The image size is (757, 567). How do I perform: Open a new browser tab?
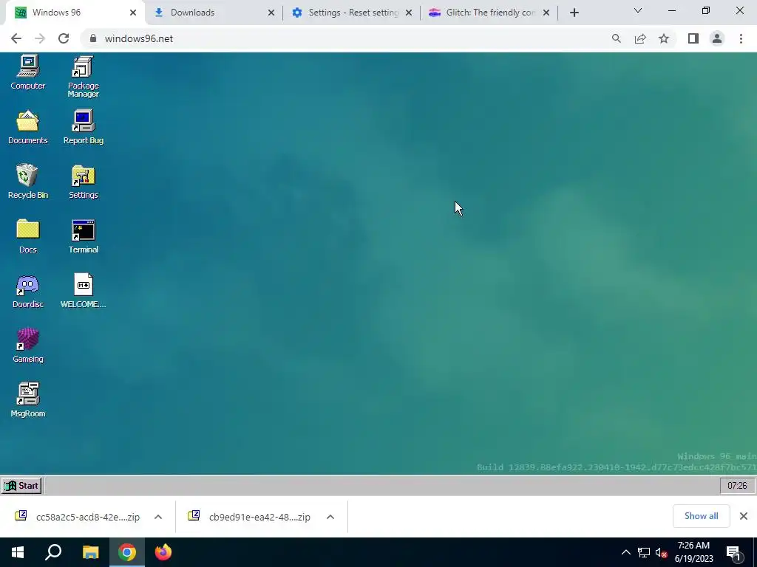coord(574,13)
